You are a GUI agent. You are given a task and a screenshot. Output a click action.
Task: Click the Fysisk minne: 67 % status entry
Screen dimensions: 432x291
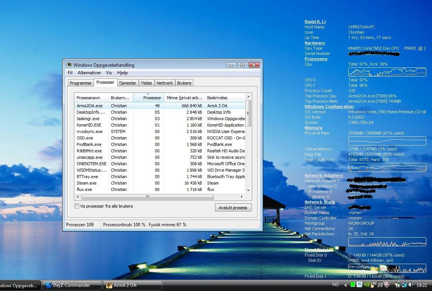tap(168, 225)
